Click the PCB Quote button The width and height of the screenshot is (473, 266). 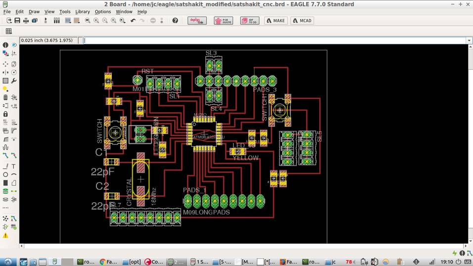(x=223, y=20)
